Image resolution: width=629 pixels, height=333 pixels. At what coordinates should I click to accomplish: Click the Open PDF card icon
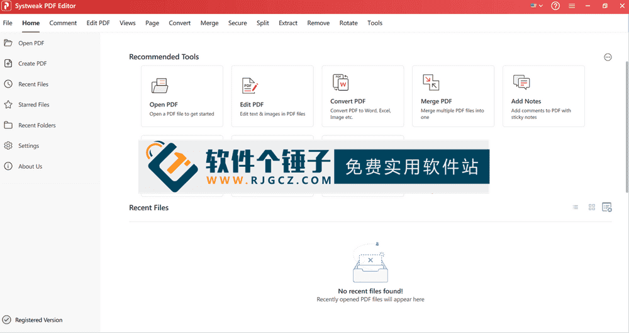[x=159, y=86]
